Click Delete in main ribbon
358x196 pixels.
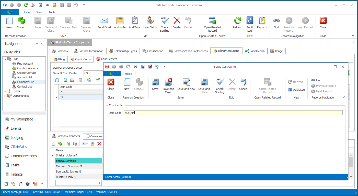pos(177,23)
